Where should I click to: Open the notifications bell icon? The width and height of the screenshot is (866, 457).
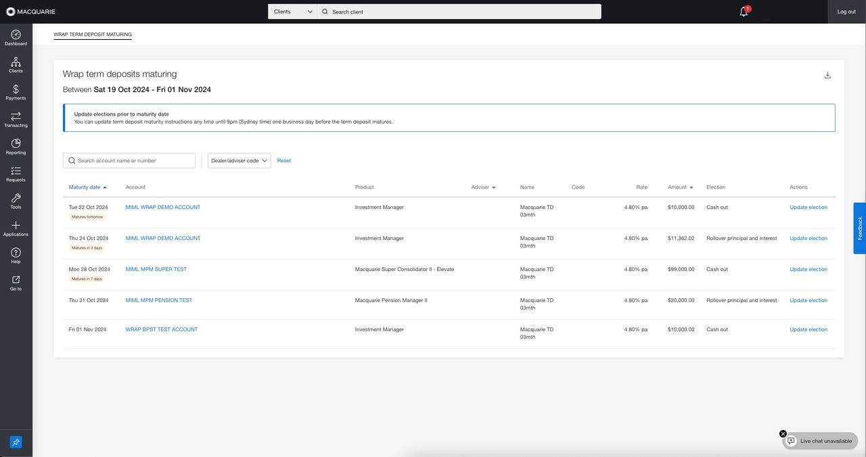(x=744, y=11)
